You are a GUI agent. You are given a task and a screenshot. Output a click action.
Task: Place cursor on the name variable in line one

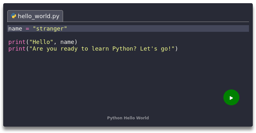coord(15,29)
